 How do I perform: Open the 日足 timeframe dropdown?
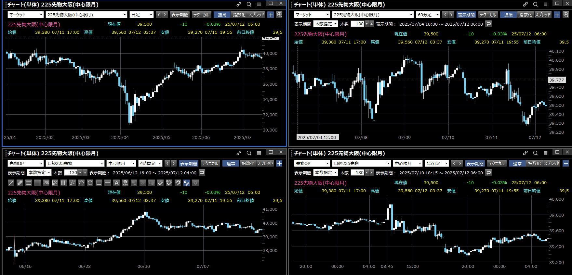(141, 15)
